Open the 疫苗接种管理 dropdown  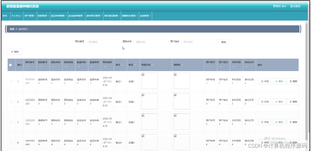coord(77,16)
